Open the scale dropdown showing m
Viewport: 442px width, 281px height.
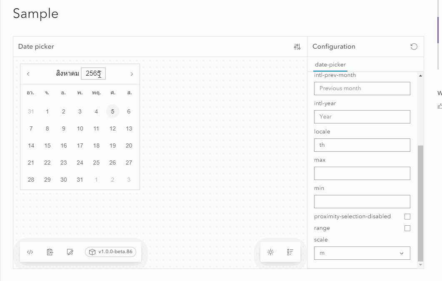pyautogui.click(x=362, y=253)
